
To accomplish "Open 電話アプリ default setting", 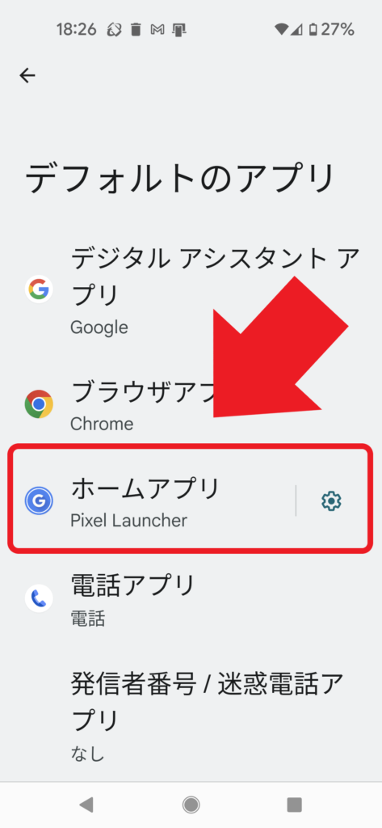I will click(191, 599).
